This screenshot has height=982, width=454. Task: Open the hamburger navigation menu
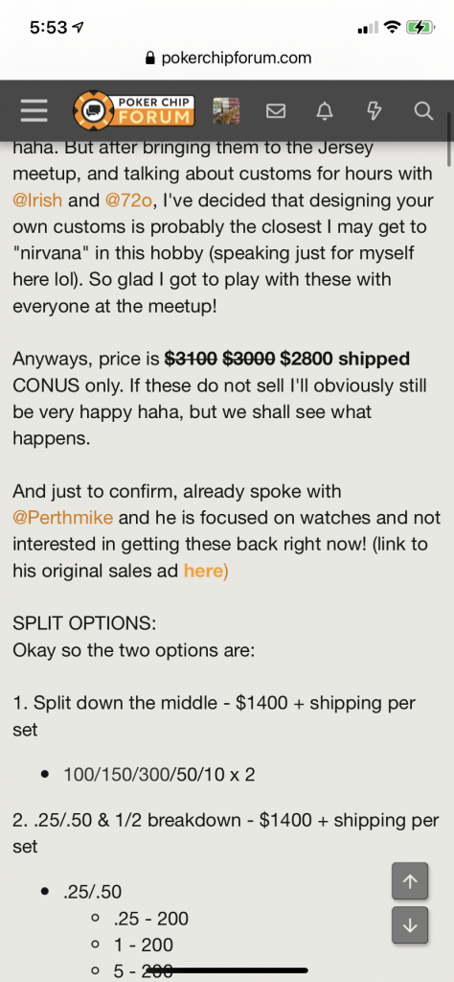pos(34,111)
